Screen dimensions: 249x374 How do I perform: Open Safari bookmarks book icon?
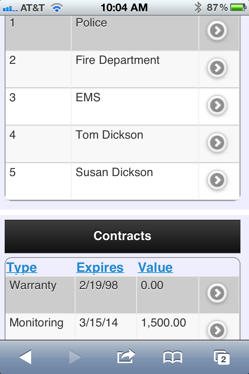coord(172,357)
